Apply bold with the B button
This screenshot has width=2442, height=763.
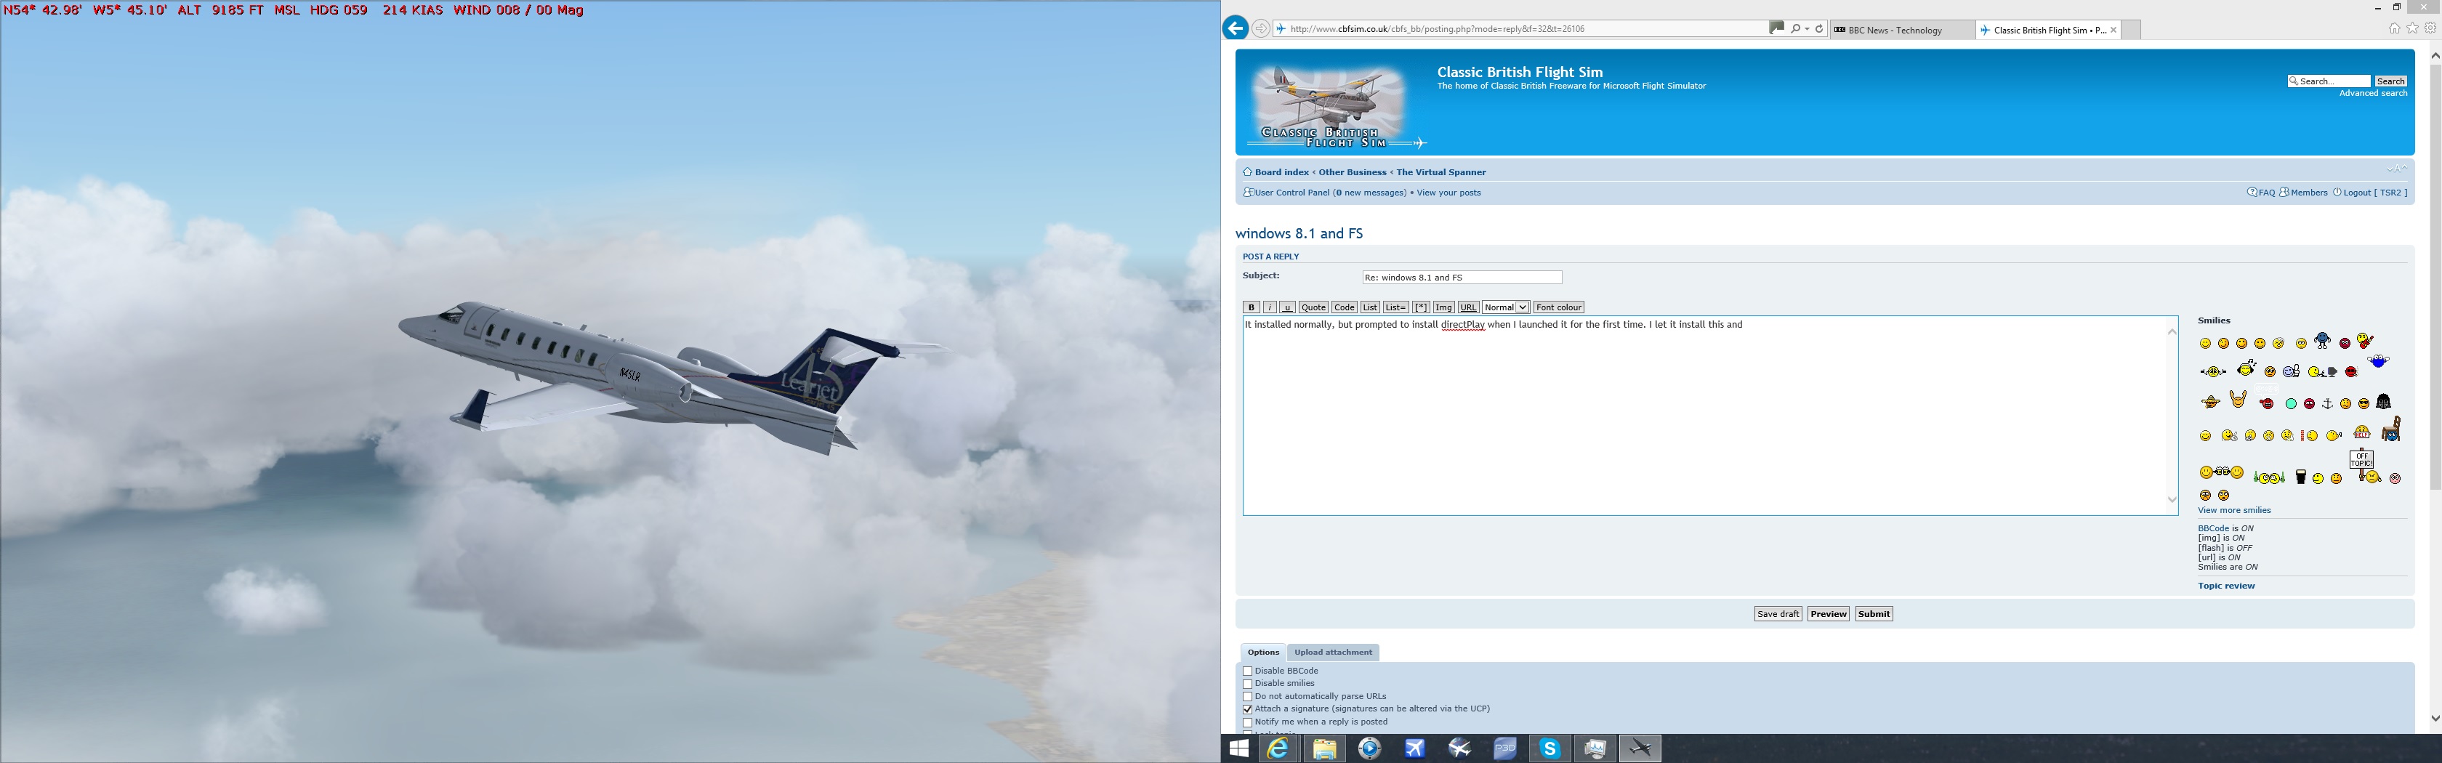pyautogui.click(x=1252, y=307)
